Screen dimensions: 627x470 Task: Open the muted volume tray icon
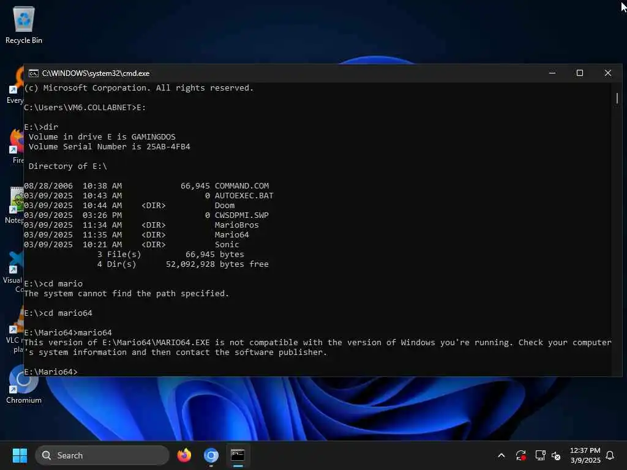coord(556,455)
